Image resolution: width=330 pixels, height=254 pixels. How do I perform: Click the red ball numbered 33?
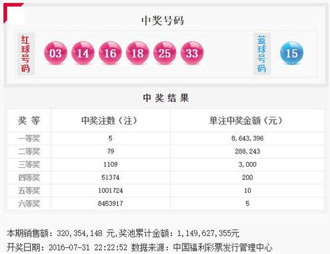pos(192,53)
